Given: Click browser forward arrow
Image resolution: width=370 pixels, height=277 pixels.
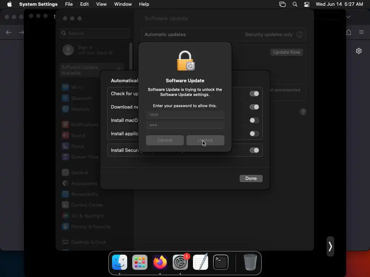Looking at the screenshot, I should [x=21, y=32].
